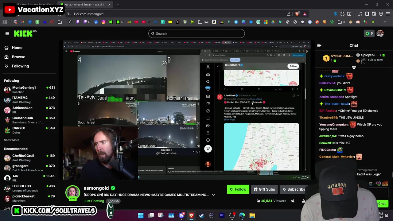Open the Brave Shields icon
This screenshot has width=393, height=221.
tap(297, 14)
